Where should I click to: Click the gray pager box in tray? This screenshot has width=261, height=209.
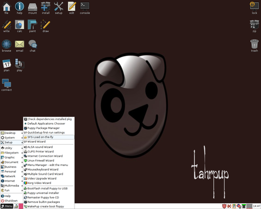(x=249, y=206)
